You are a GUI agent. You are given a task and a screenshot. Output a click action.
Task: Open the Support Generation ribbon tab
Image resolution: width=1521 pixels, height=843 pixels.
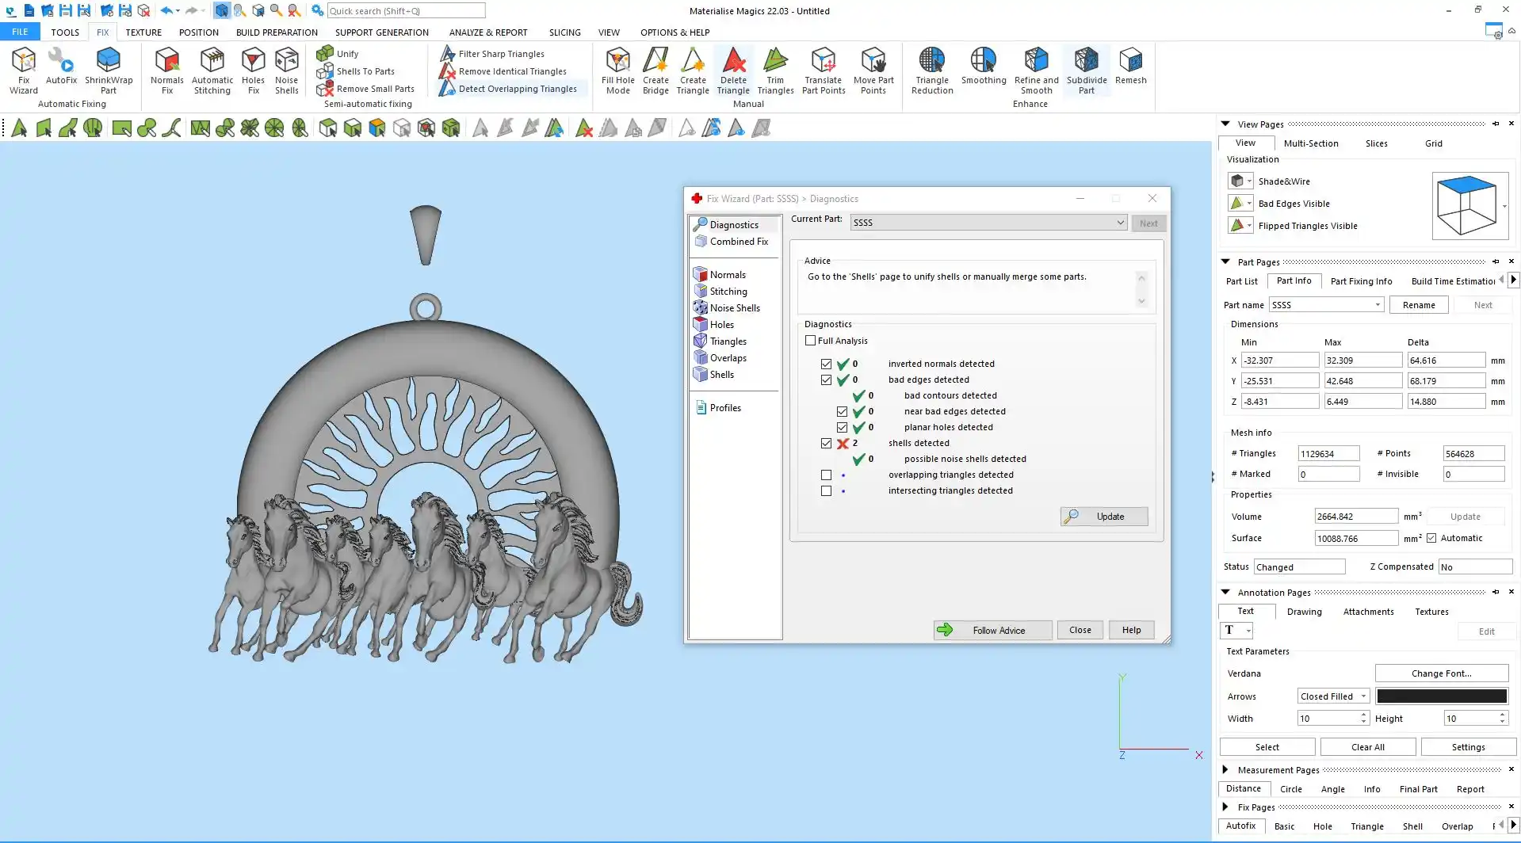(x=381, y=32)
